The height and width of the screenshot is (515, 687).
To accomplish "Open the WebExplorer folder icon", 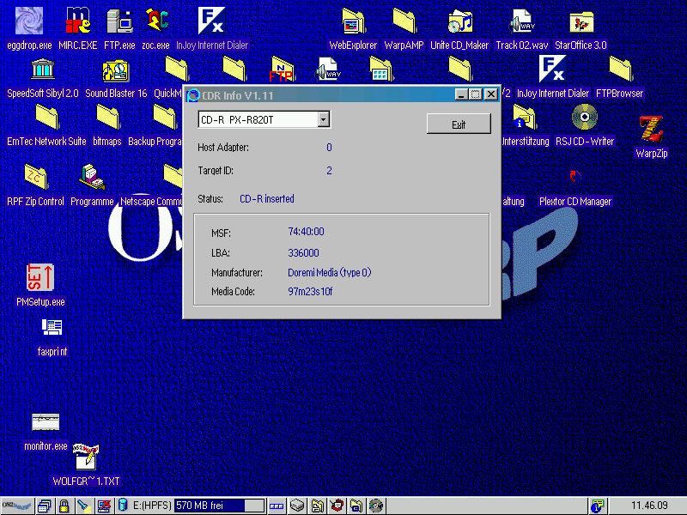I will 353,21.
